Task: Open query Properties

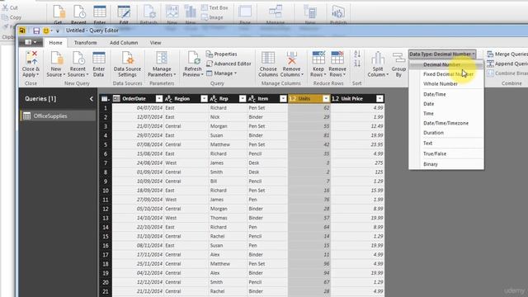Action: (222, 54)
